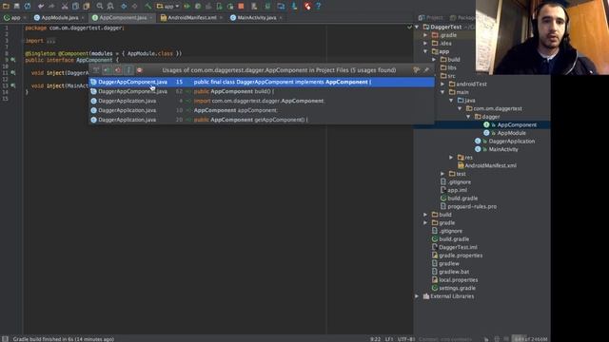Select the 'AppComponent appComponent' usage row
This screenshot has height=342, width=609.
[x=262, y=110]
